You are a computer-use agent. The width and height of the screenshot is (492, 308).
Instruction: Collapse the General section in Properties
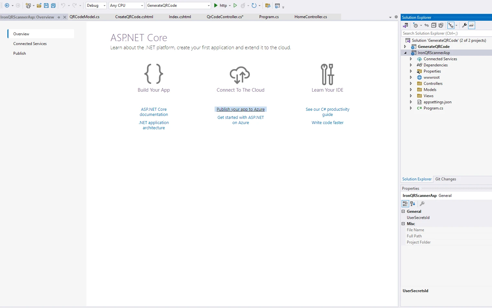[403, 211]
